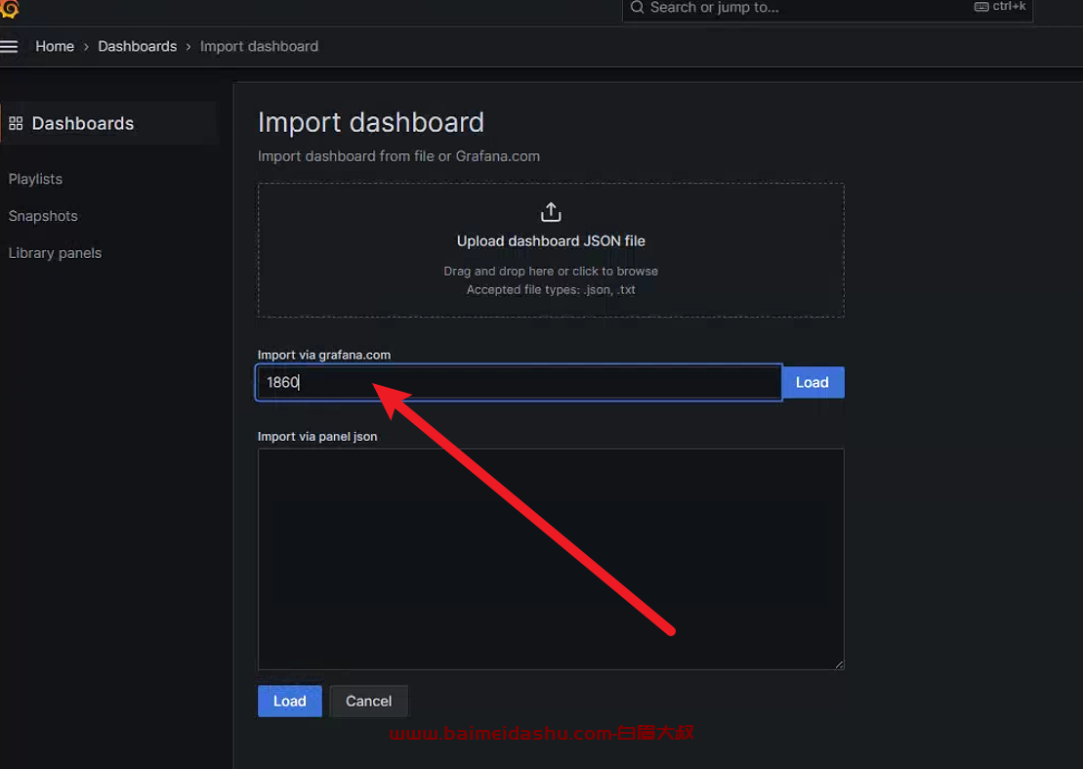1083x769 pixels.
Task: Click Load button next to grafana.com input
Action: pos(812,382)
